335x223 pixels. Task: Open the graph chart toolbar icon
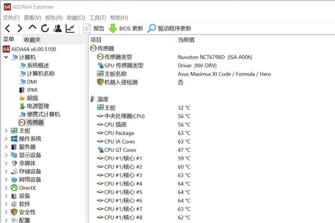(70, 28)
